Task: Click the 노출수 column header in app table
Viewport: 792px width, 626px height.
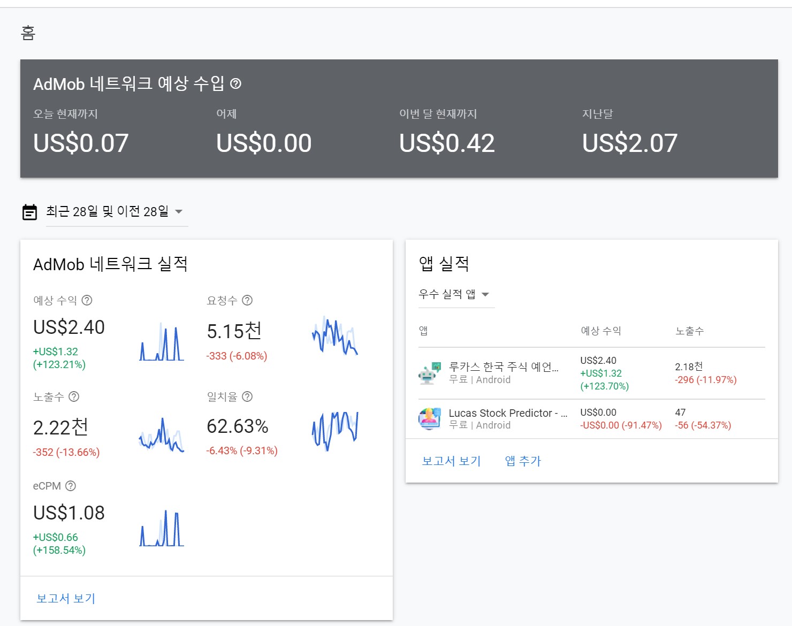Action: coord(689,331)
